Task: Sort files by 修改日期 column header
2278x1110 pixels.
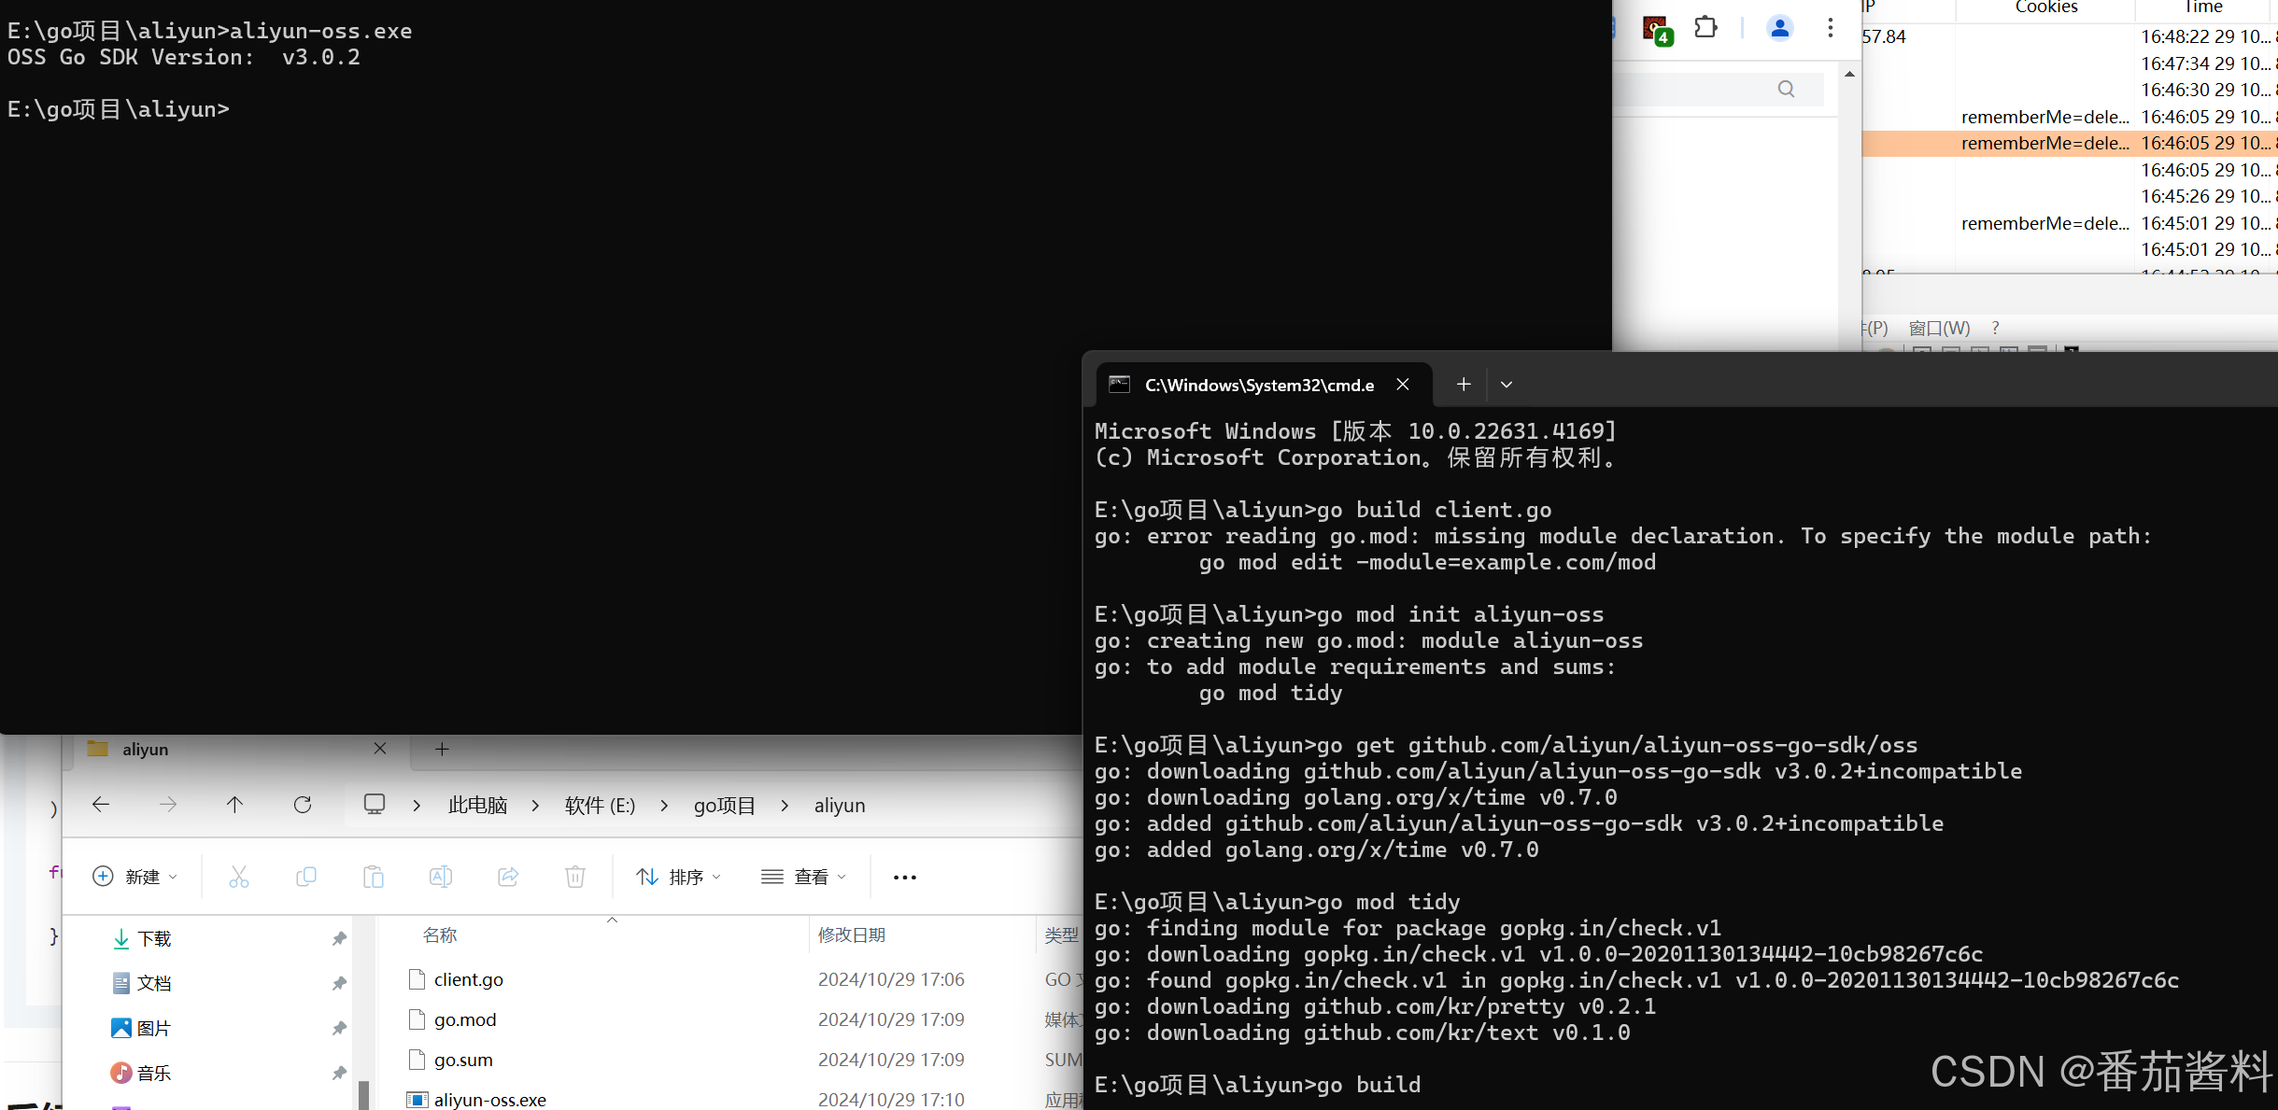Action: pyautogui.click(x=852, y=934)
